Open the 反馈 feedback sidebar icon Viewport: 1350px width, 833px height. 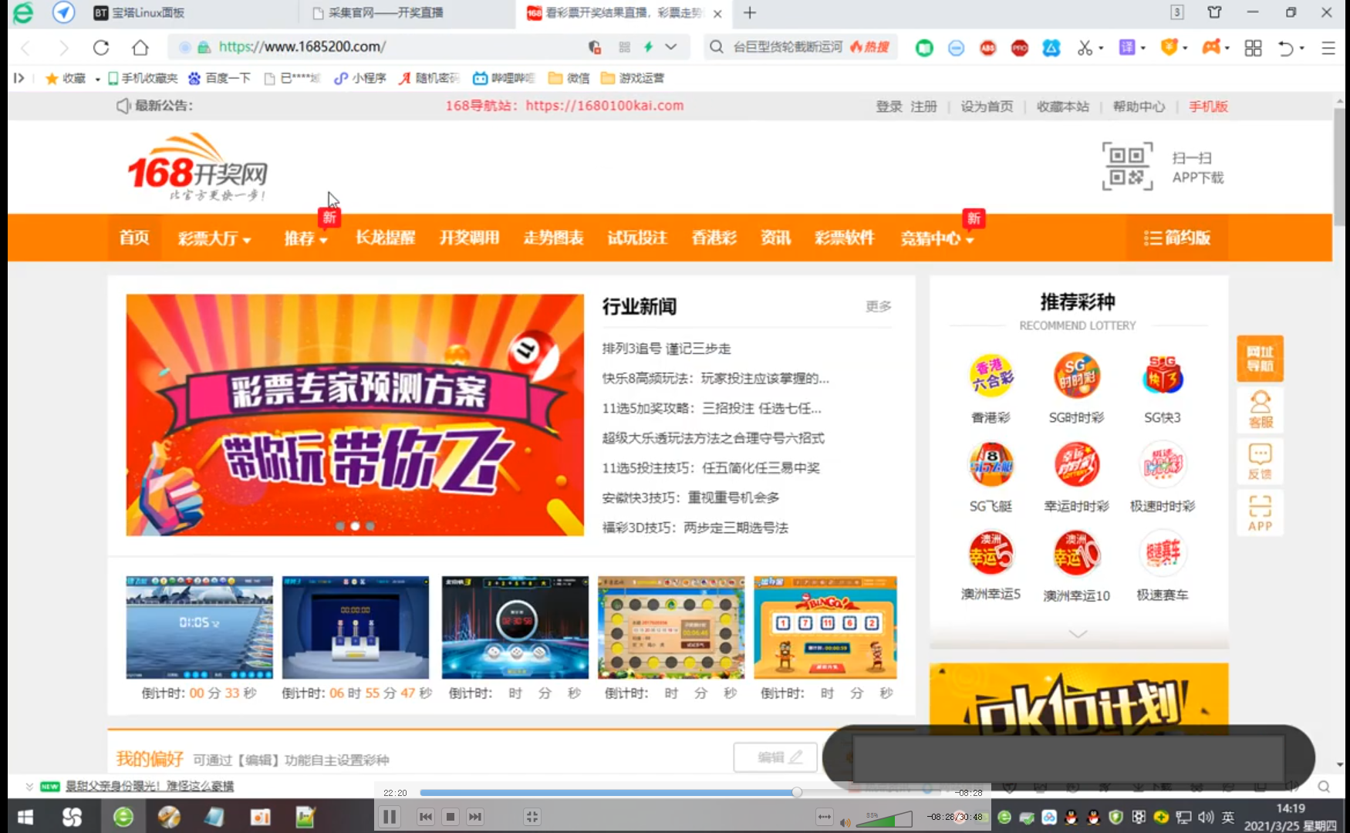coord(1260,461)
